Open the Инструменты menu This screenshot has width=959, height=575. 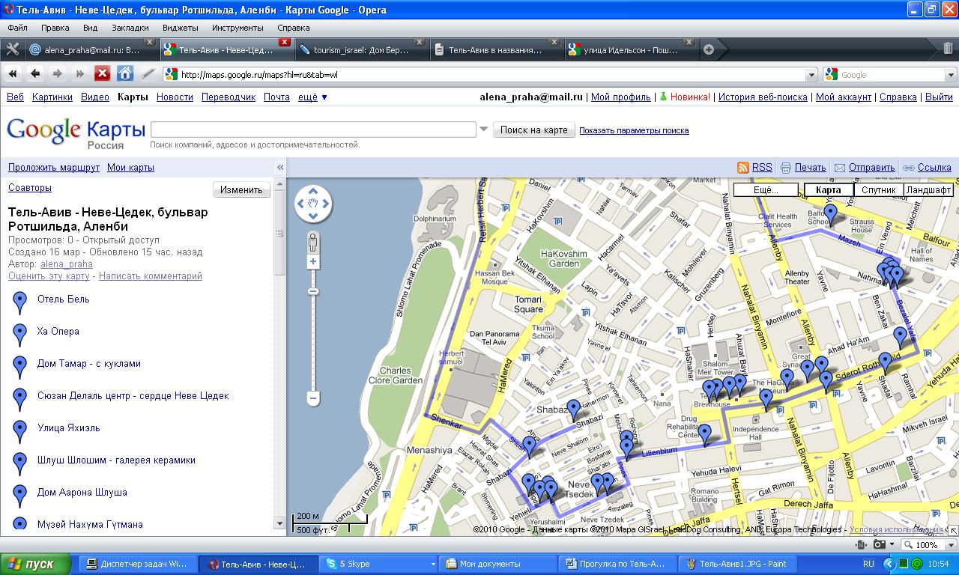(237, 28)
